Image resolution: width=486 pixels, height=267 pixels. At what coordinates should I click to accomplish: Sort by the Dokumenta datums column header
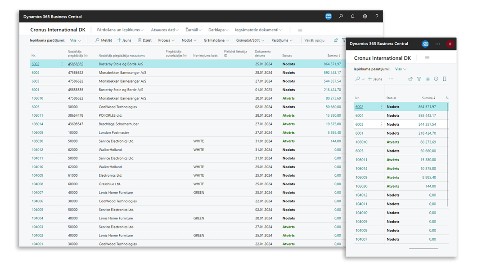pos(263,53)
